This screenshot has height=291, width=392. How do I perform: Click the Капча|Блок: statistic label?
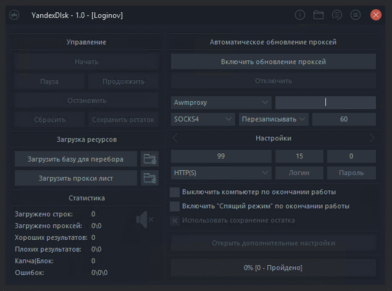click(34, 261)
